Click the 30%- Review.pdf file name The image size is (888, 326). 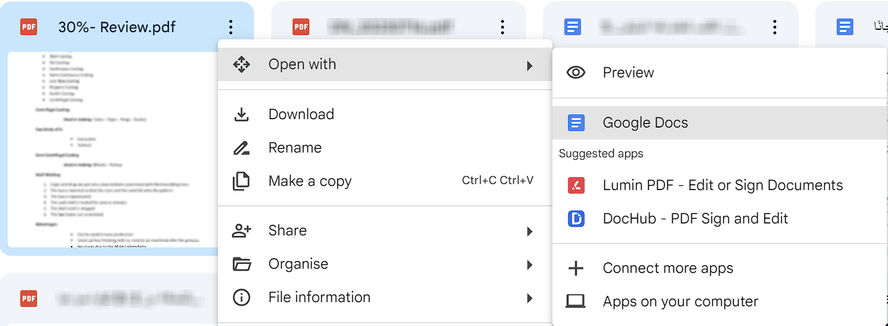(x=117, y=27)
